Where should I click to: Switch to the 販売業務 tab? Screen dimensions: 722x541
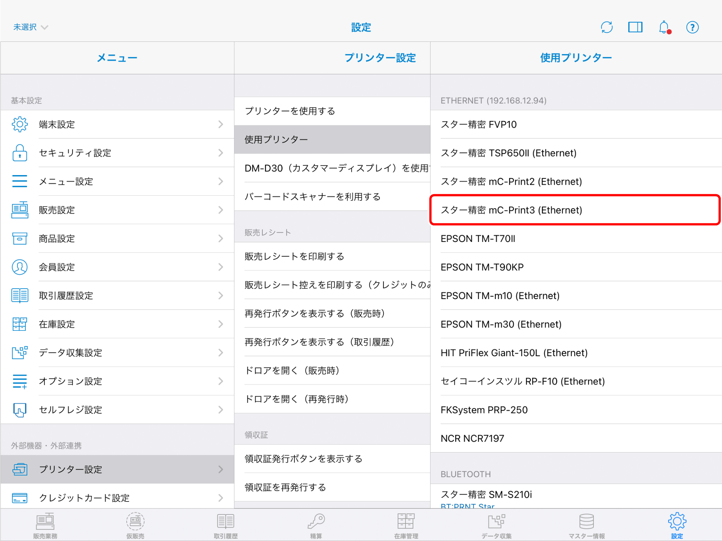pos(45,525)
